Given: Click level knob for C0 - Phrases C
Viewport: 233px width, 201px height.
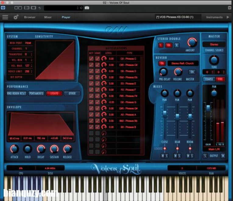Looking at the screenshot, I should [x=104, y=59].
